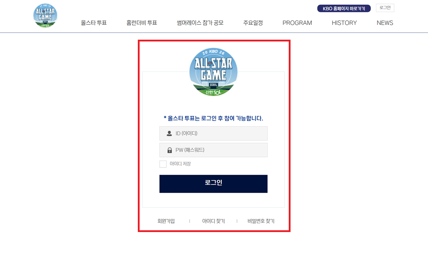This screenshot has width=428, height=254.
Task: Submit with the dark 로그인 button
Action: (x=213, y=184)
